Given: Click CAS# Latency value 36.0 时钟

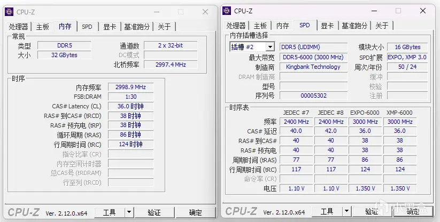Looking at the screenshot, I should click(131, 106).
